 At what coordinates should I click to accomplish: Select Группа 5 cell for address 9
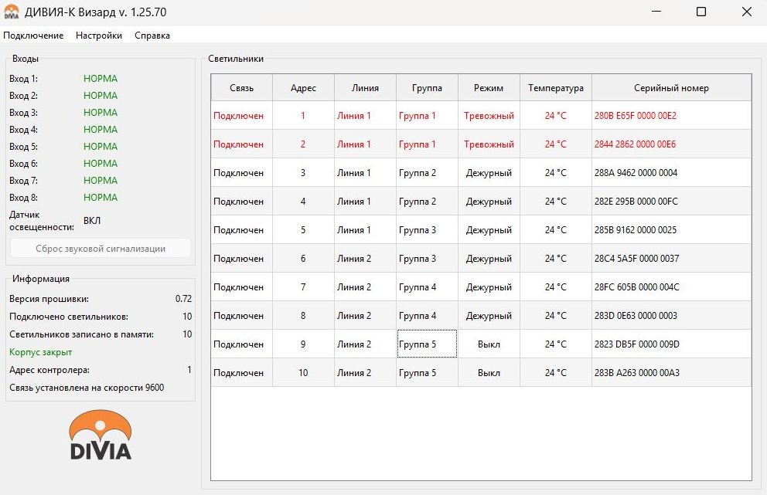tap(427, 344)
